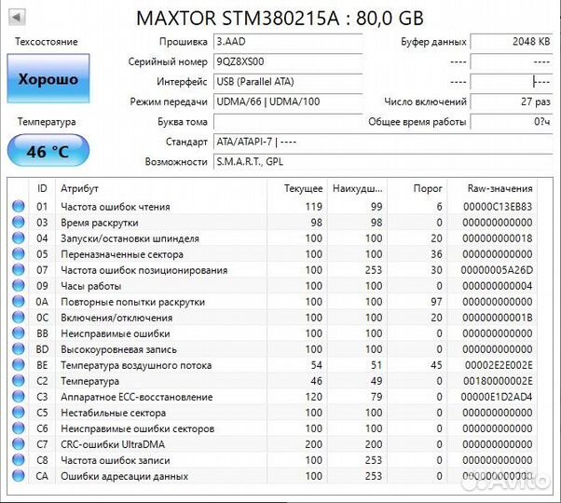Viewport: 561px width, 503px height.
Task: Select the Температура воздушного потока row
Action: tap(272, 364)
